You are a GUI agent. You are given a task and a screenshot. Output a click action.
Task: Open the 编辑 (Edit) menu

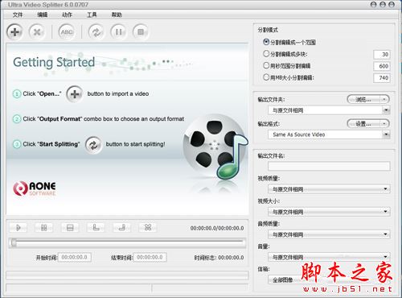tap(42, 14)
